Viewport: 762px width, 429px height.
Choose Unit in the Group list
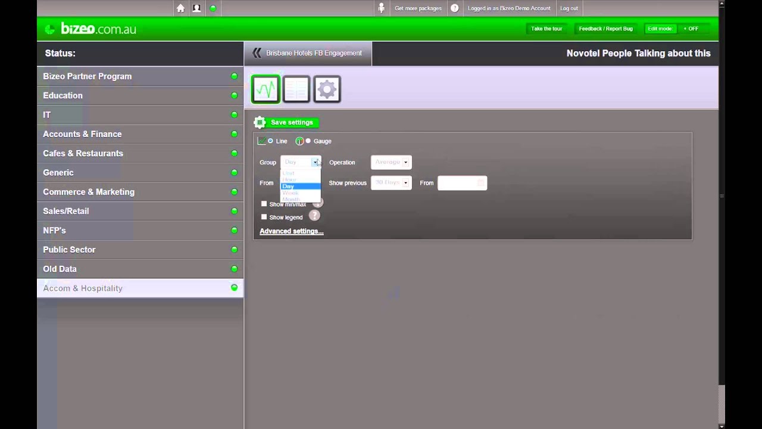click(x=301, y=173)
